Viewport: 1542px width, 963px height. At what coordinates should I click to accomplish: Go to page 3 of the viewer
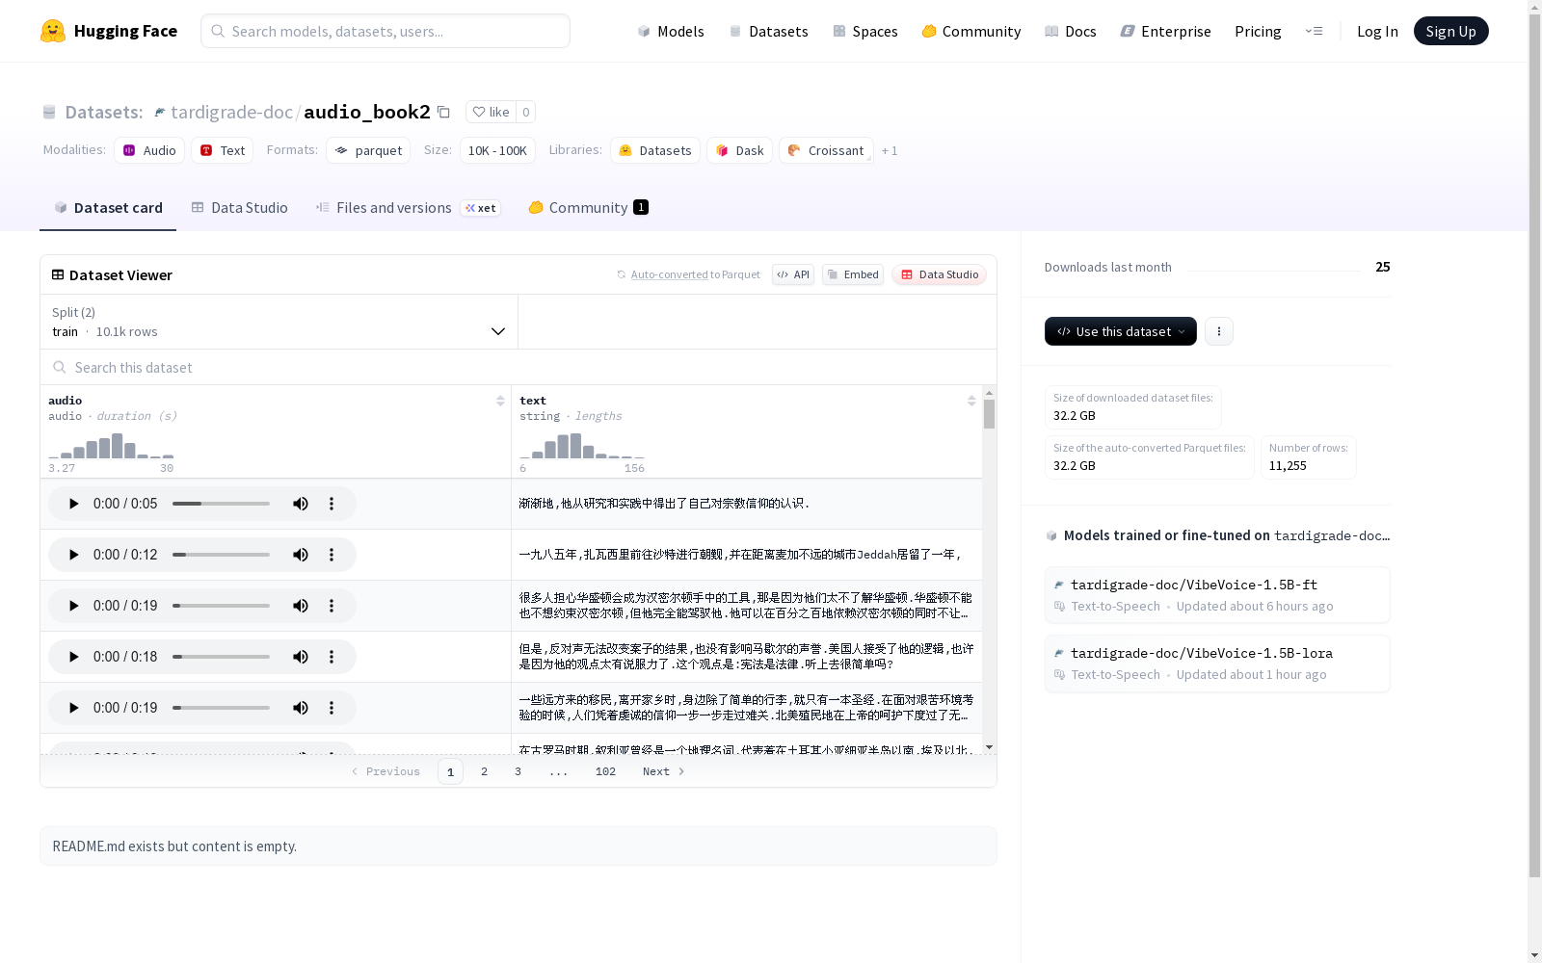518,771
